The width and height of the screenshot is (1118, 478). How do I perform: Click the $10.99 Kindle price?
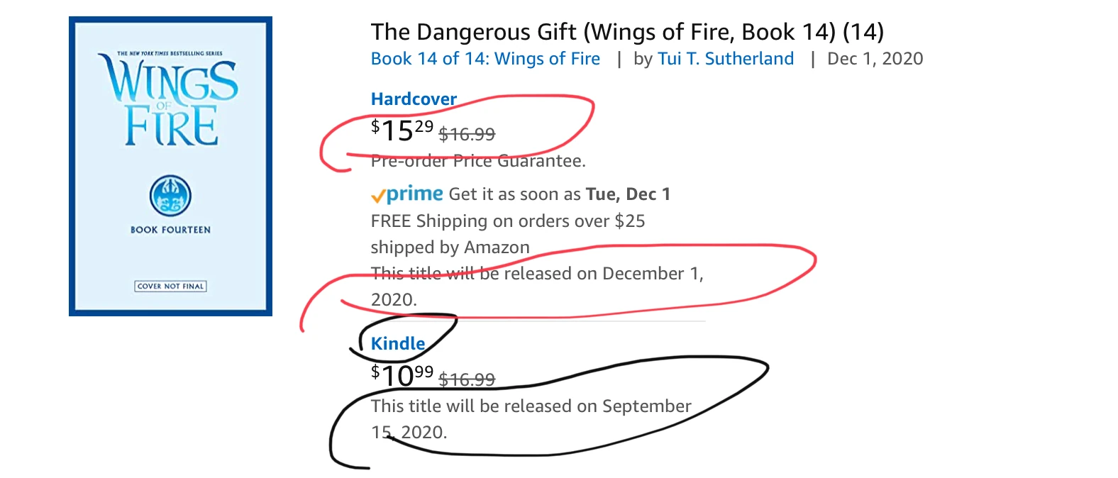point(402,376)
